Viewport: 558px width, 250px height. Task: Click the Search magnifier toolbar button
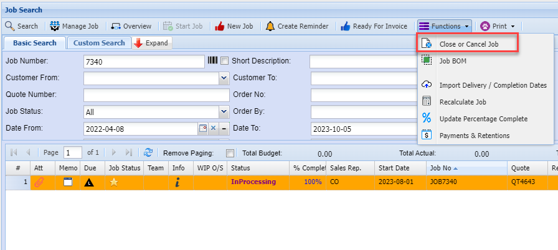[21, 26]
